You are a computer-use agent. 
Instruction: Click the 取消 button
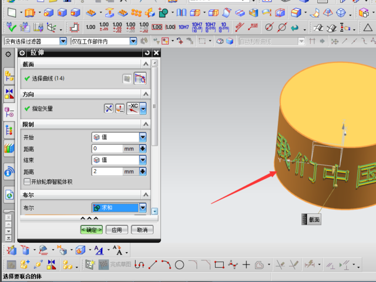click(142, 230)
